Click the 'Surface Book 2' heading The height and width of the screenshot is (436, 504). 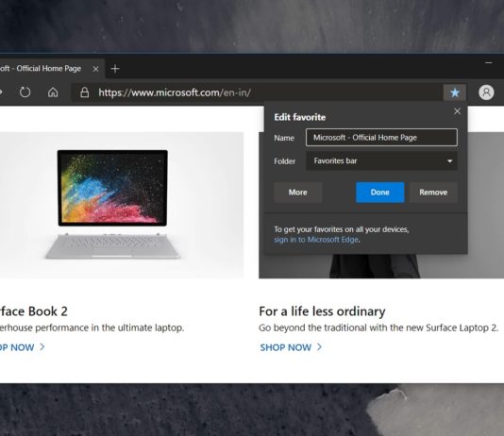pos(33,311)
